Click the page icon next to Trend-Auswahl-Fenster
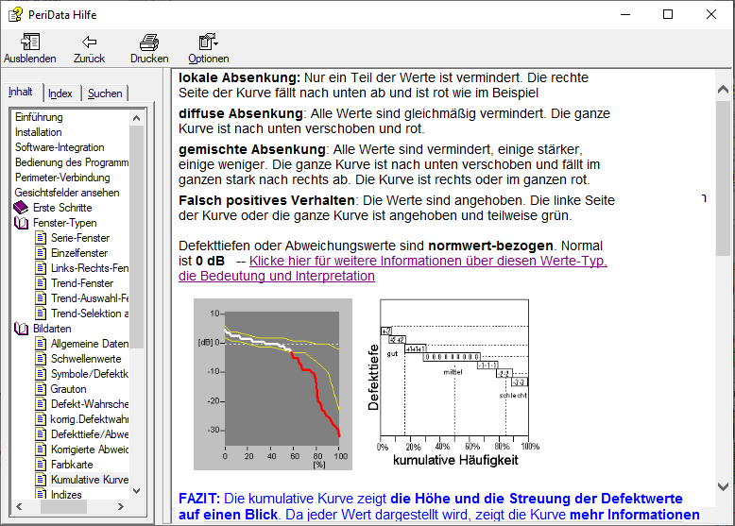This screenshot has height=526, width=735. point(42,297)
